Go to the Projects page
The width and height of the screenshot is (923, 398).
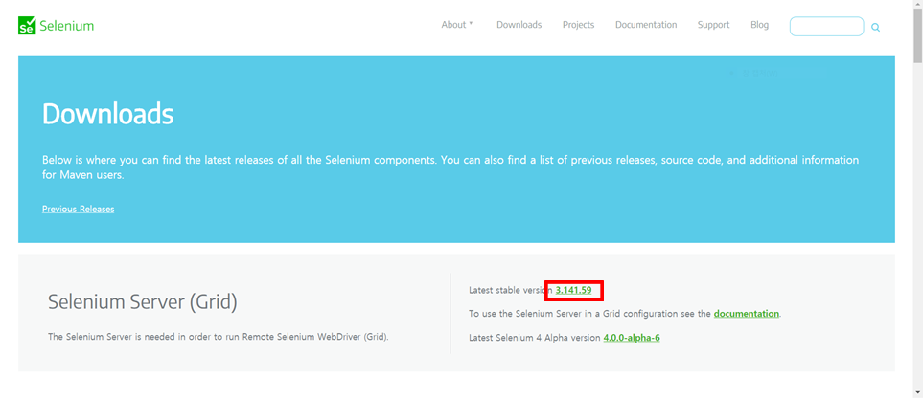[579, 25]
